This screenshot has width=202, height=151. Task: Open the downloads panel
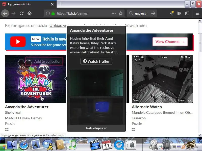171,13
